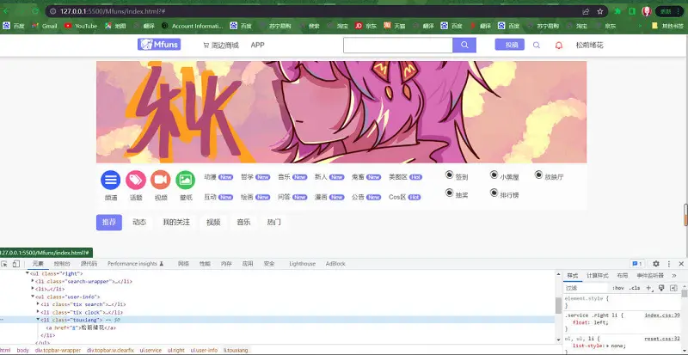The image size is (688, 355).
Task: Open the YouTube bookmark
Action: (81, 26)
